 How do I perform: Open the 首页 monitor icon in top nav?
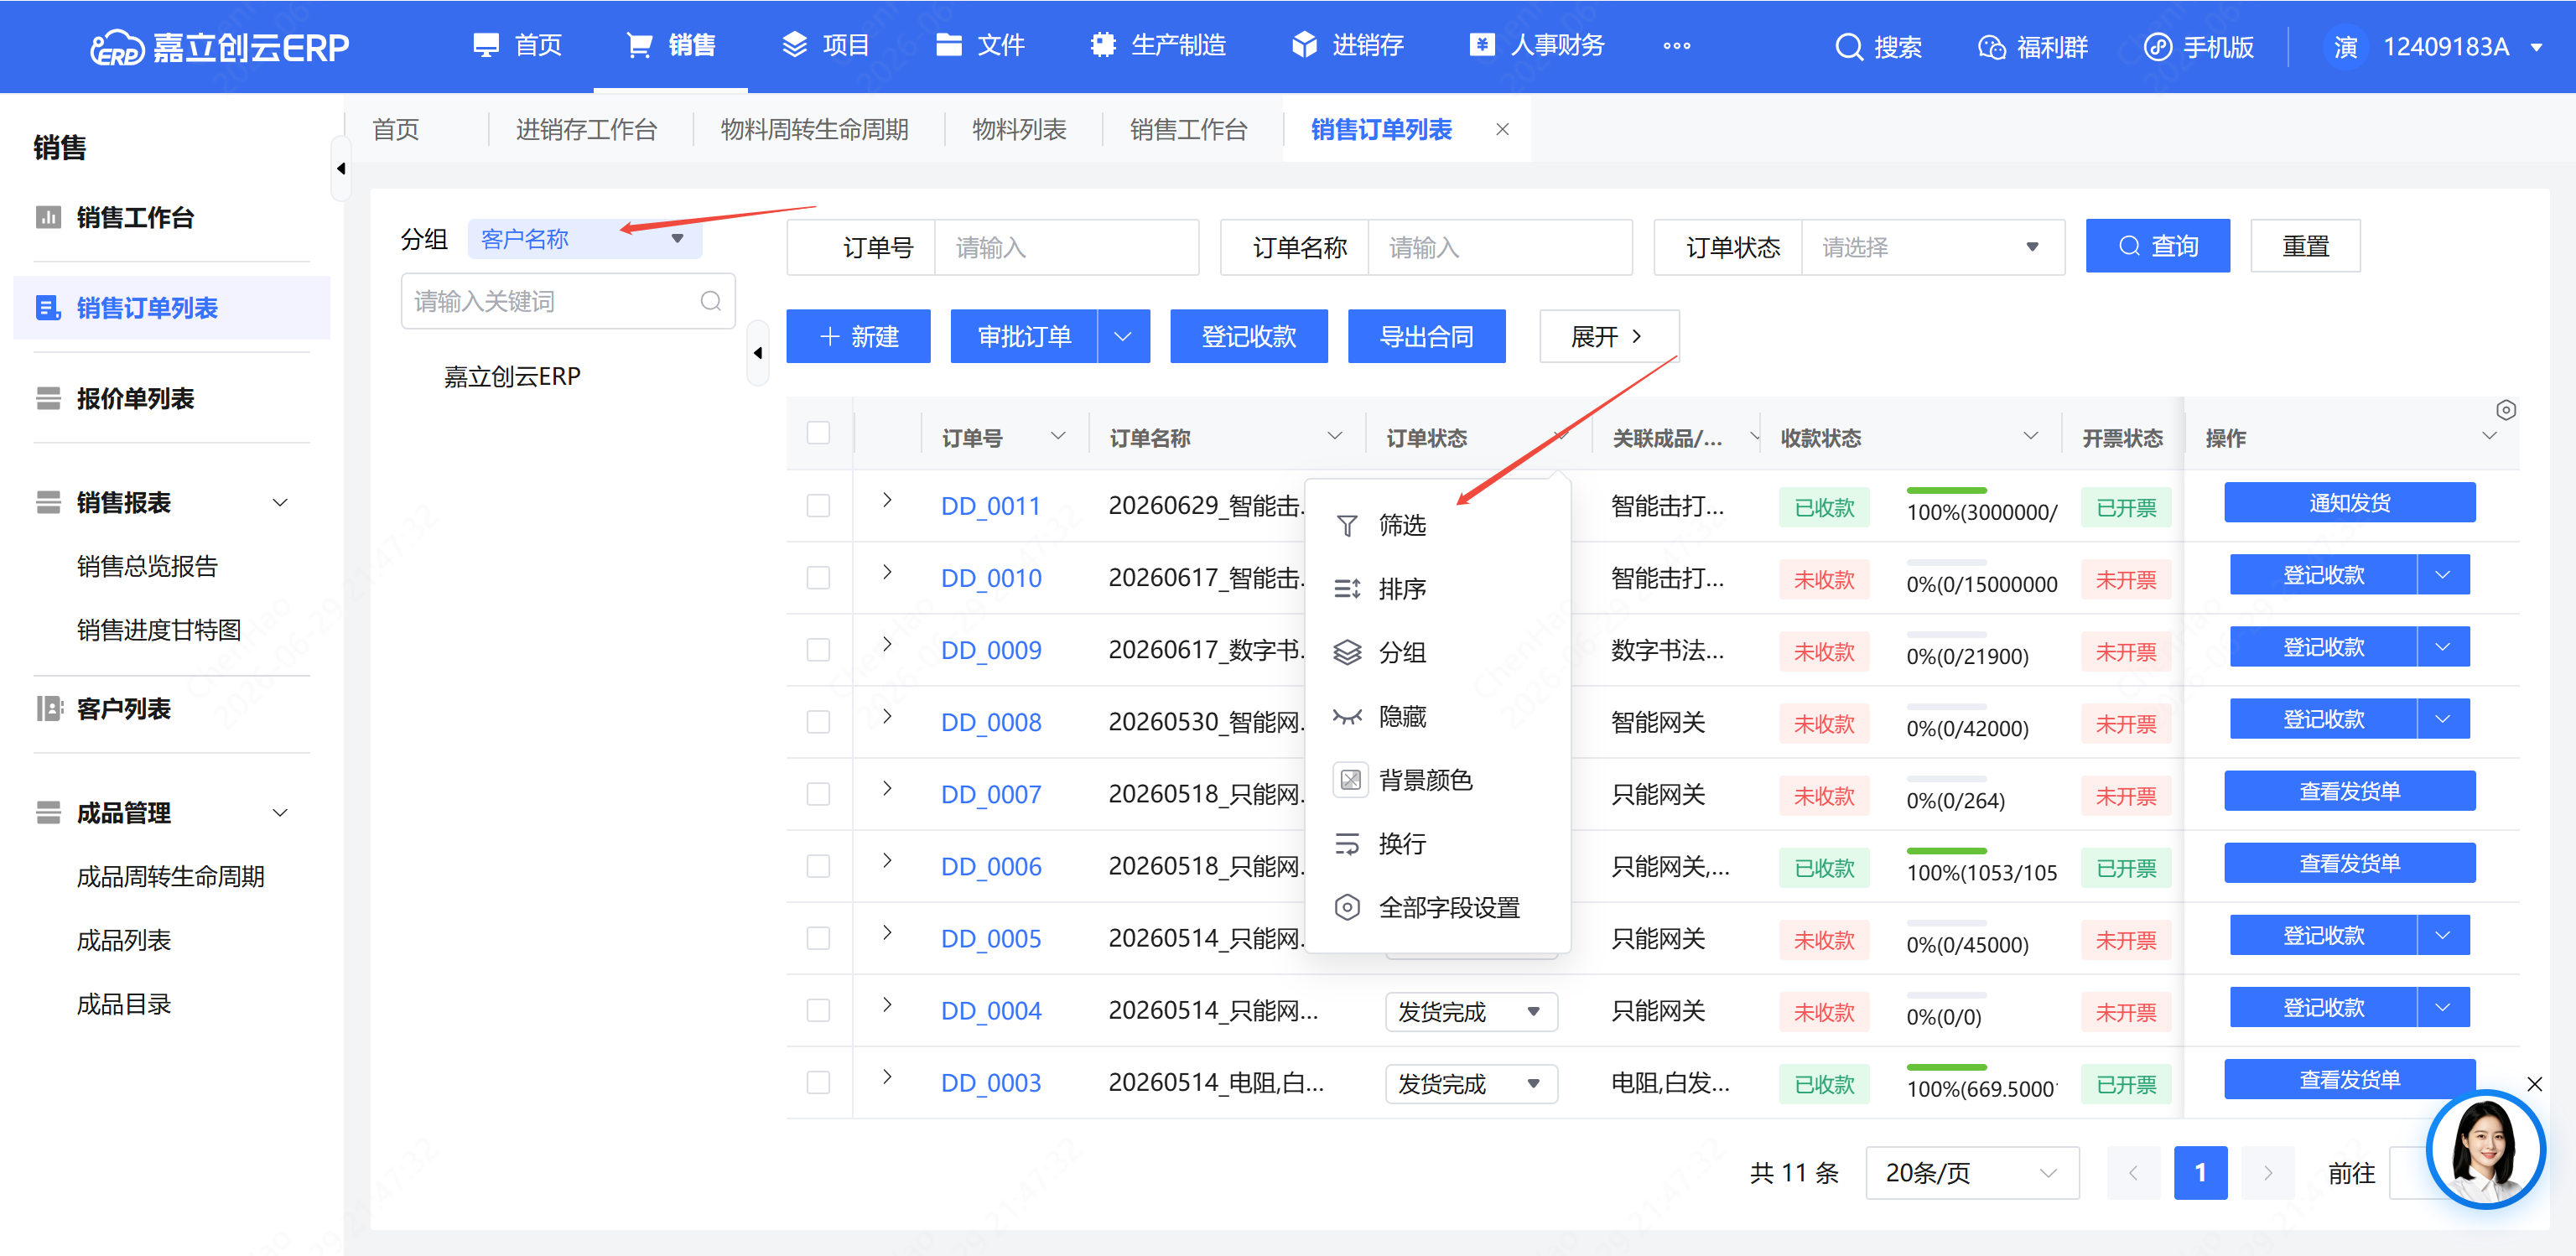pos(486,45)
